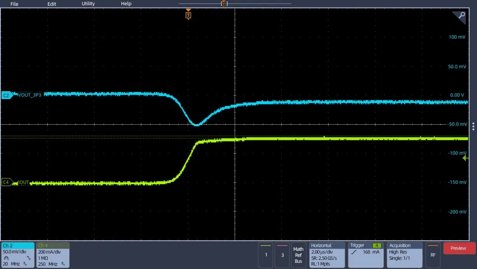Click the Ch 4 250 MHz bandwidth value

pyautogui.click(x=48, y=264)
